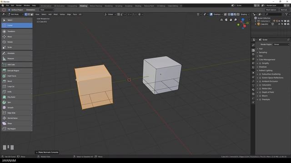
Task: Click the Help menu
Action: (34, 5)
